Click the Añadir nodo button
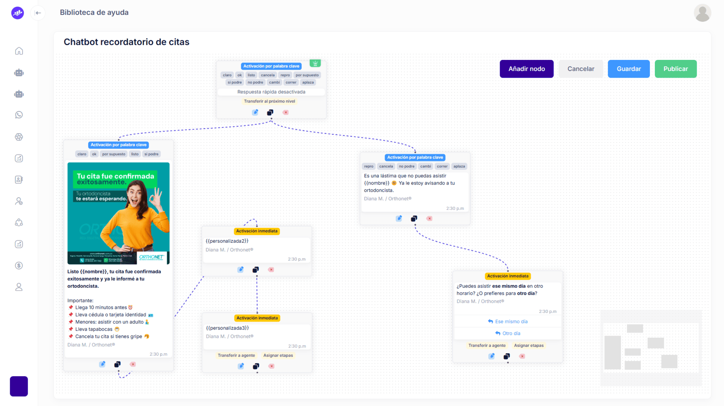Screen dimensions: 724x406 [x=526, y=69]
